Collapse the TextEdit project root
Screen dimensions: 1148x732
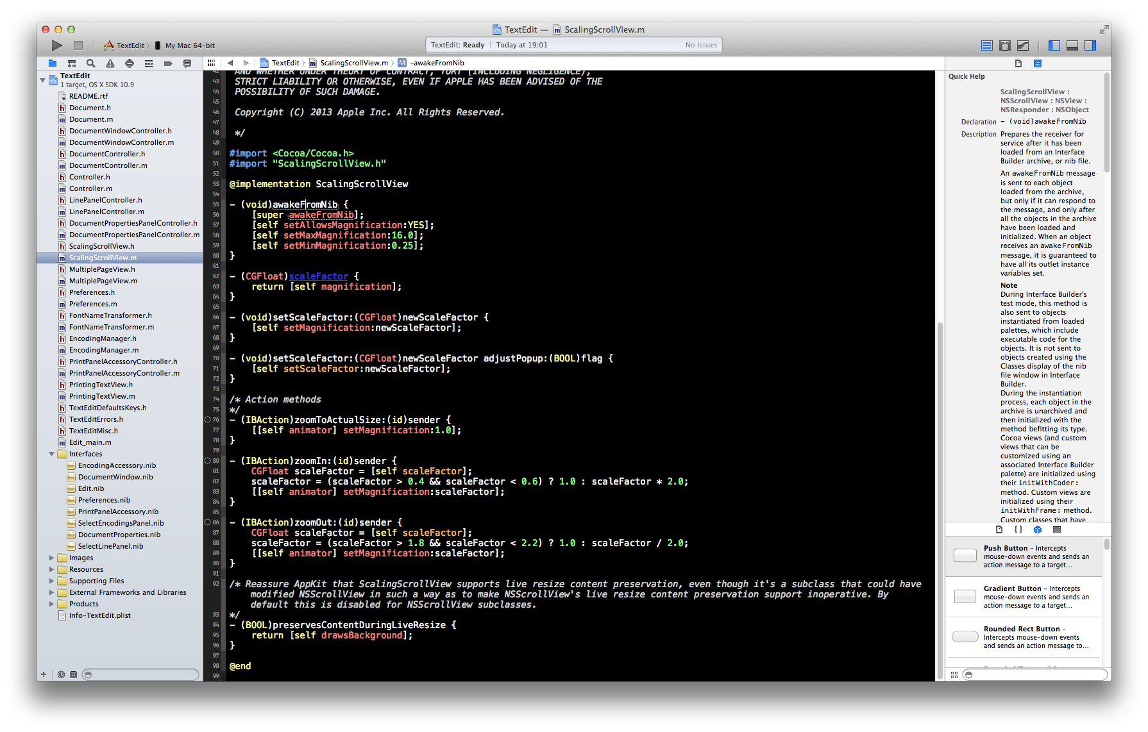(43, 80)
